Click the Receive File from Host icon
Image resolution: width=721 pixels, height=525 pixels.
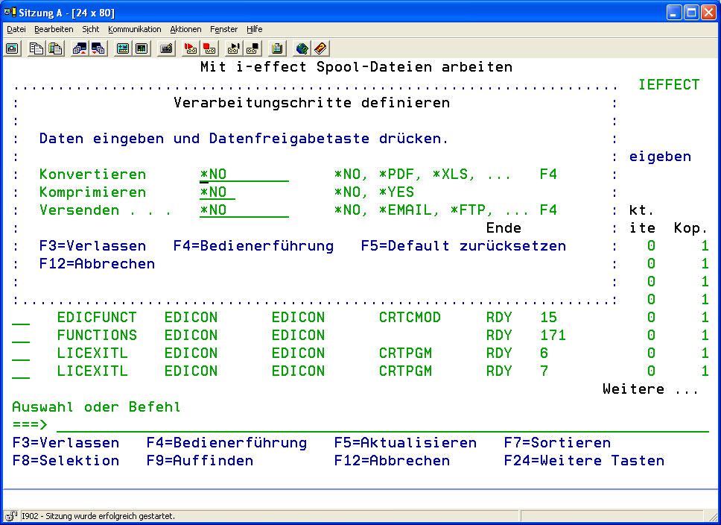point(98,48)
